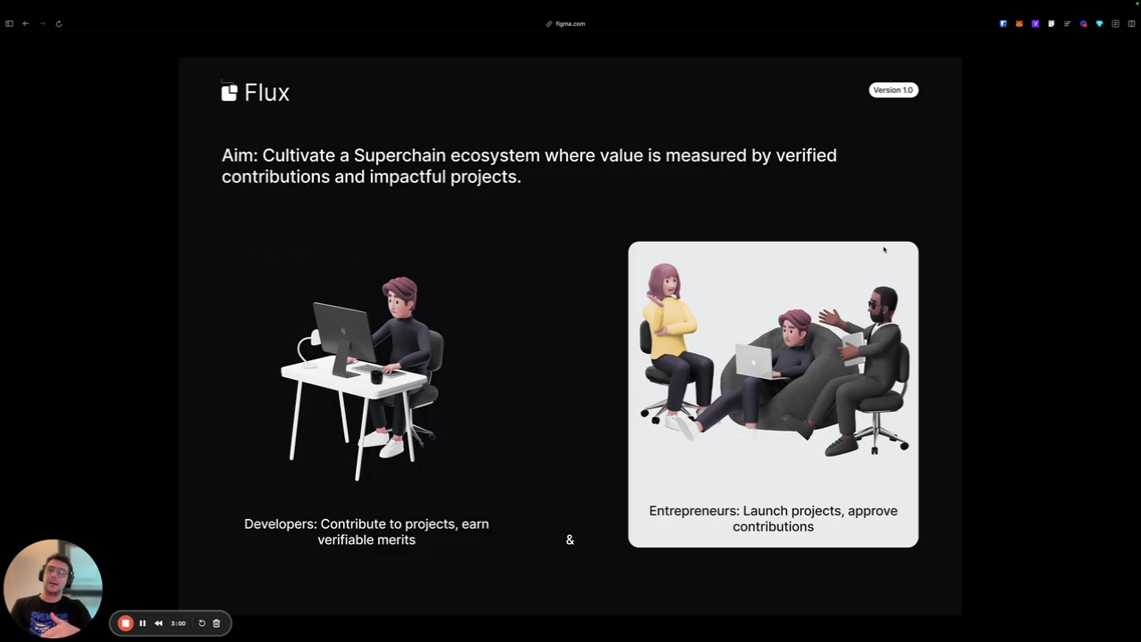
Task: Click the Developers: Contribute to projects caption
Action: (x=366, y=531)
